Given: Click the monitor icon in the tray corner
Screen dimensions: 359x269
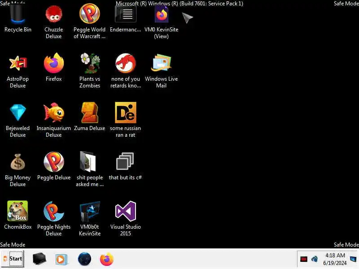Looking at the screenshot, I should pos(353,259).
